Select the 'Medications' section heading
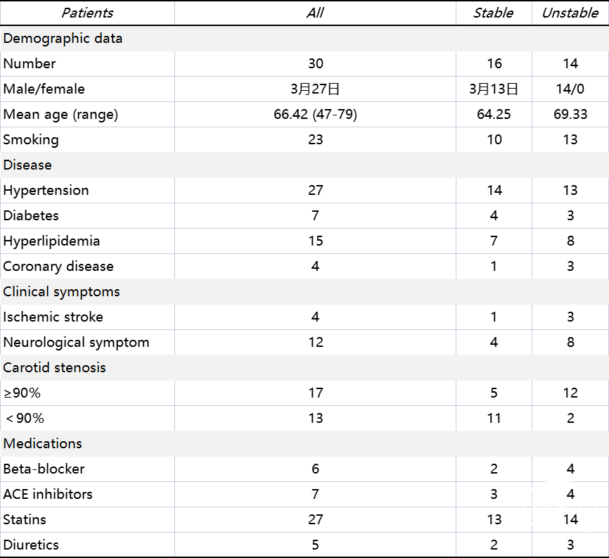The image size is (609, 558). tap(42, 443)
